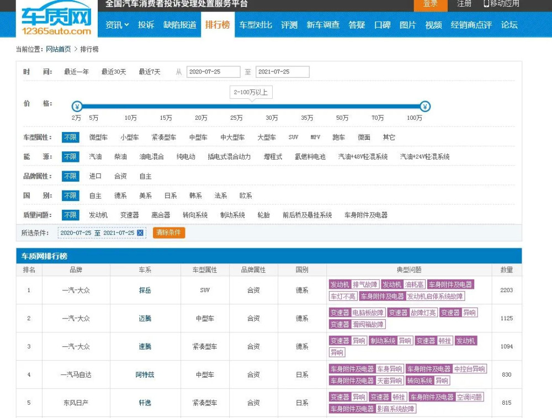Select 汽油 energy filter
This screenshot has width=552, height=418.
[95, 157]
